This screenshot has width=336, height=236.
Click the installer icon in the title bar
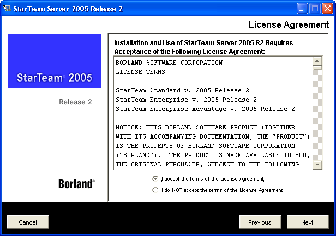coord(6,8)
